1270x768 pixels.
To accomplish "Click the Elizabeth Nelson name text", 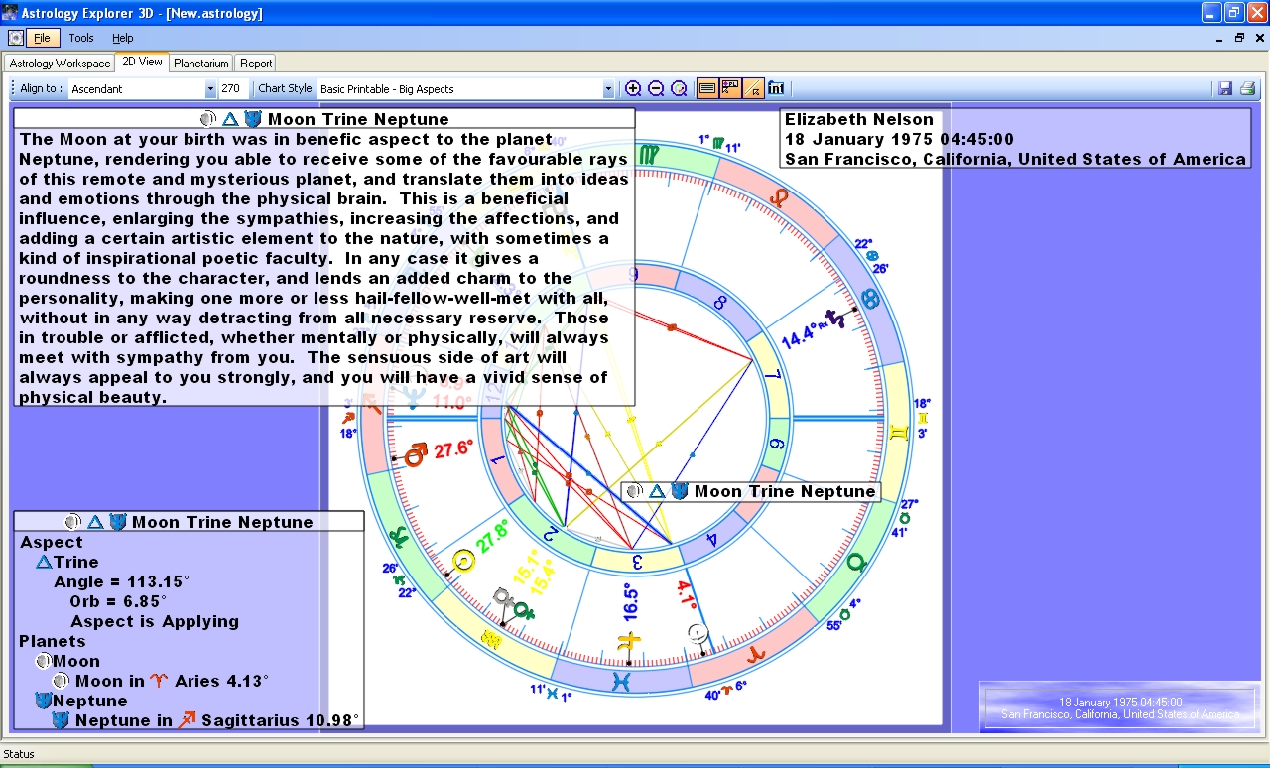I will click(859, 119).
